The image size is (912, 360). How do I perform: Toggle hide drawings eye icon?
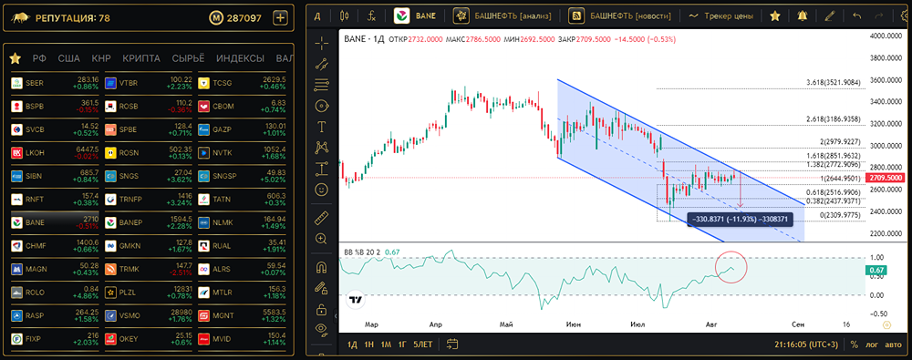(x=321, y=329)
